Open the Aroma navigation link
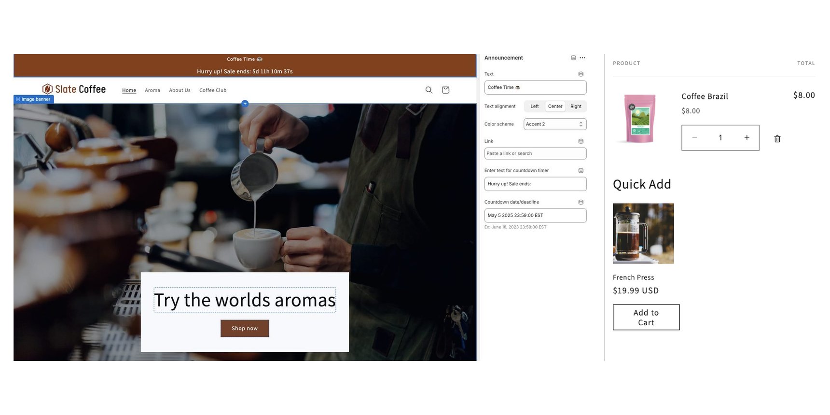The image size is (830, 415). point(152,90)
